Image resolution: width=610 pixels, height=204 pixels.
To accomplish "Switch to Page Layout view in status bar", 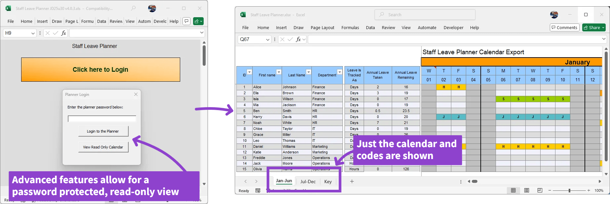I will 527,190.
